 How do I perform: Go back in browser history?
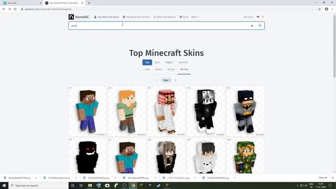click(x=4, y=9)
